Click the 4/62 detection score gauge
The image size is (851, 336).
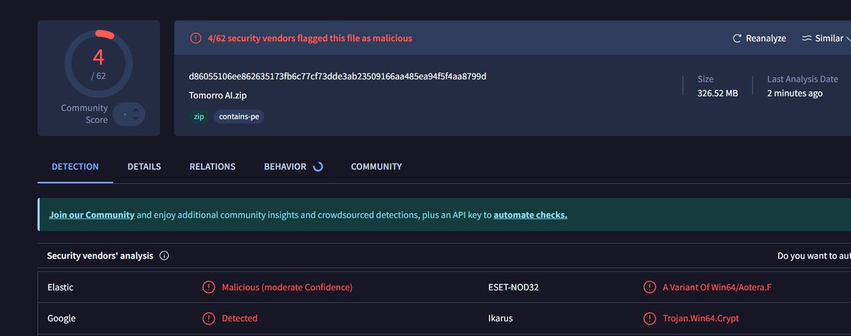pos(99,64)
